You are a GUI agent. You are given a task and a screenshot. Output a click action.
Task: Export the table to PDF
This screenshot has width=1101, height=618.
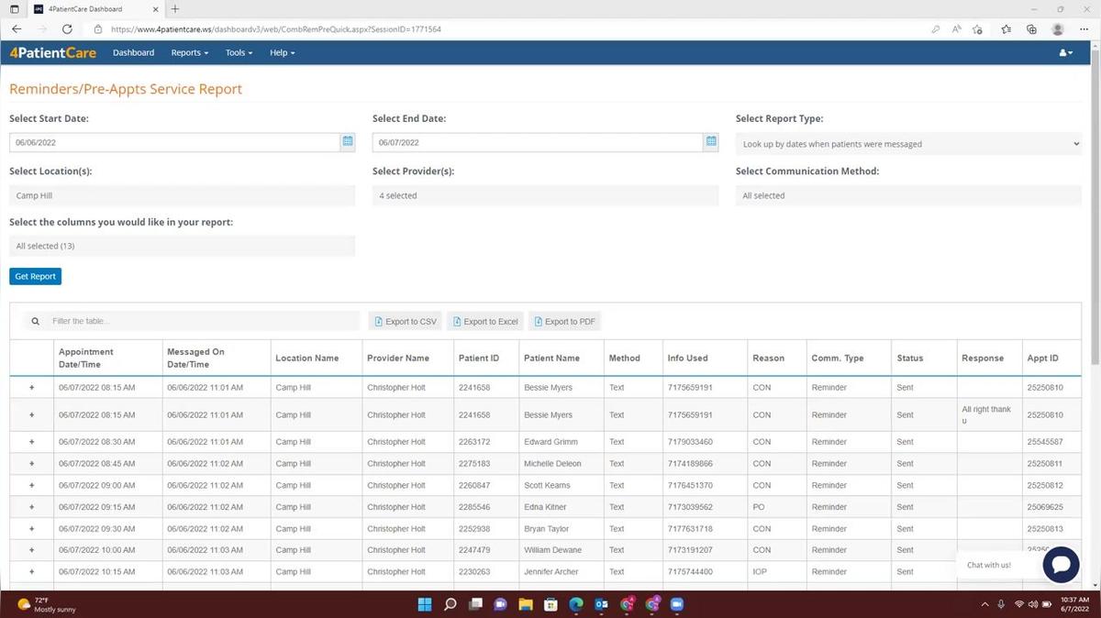click(564, 321)
